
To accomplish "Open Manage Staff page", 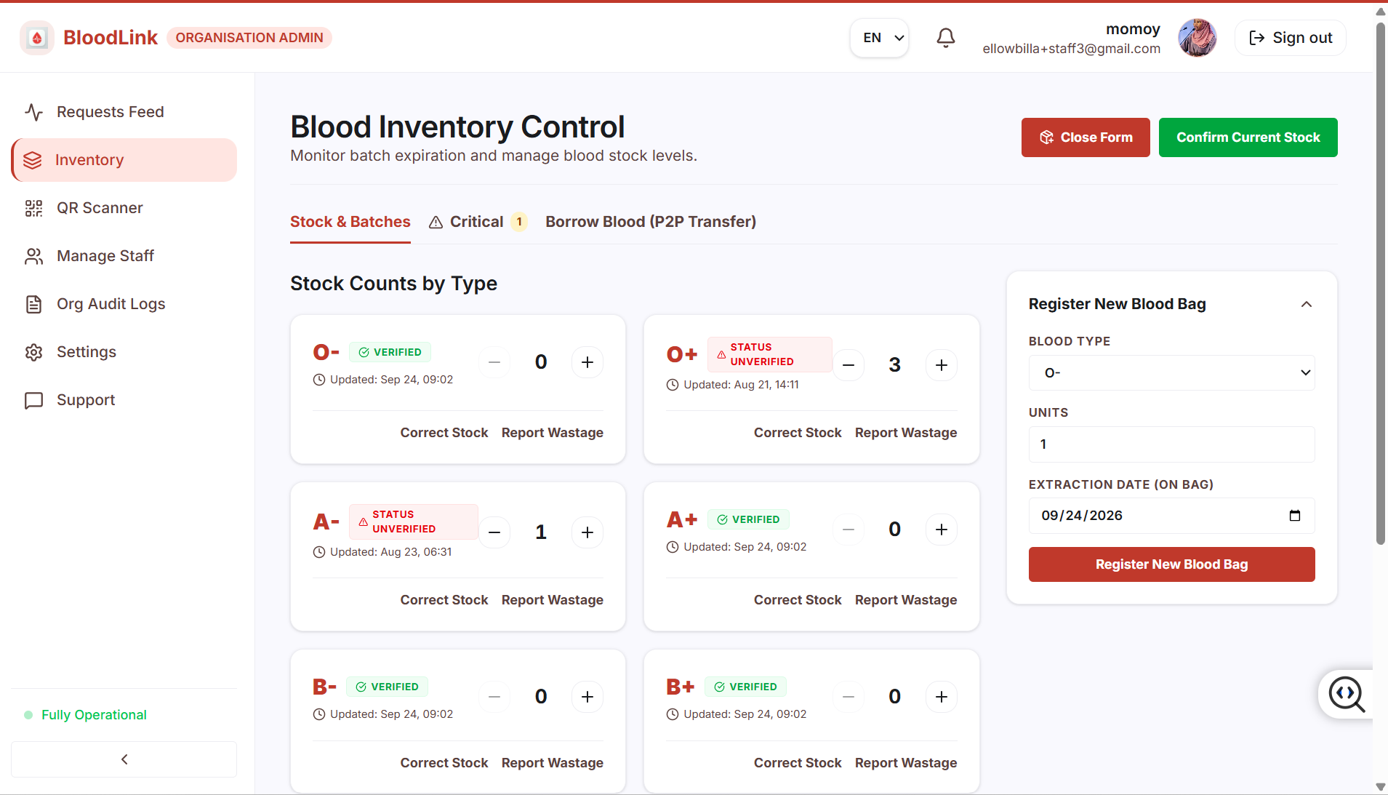I will [x=124, y=256].
